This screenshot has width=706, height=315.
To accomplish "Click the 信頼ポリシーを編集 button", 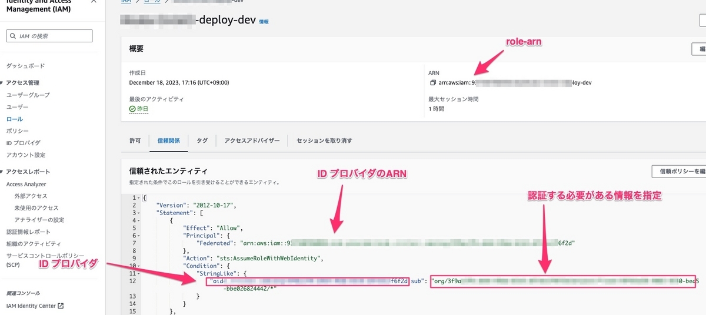I will pyautogui.click(x=680, y=172).
